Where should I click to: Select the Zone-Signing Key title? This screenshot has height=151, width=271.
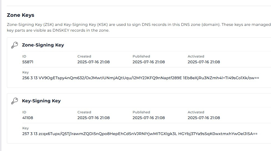pos(43,45)
